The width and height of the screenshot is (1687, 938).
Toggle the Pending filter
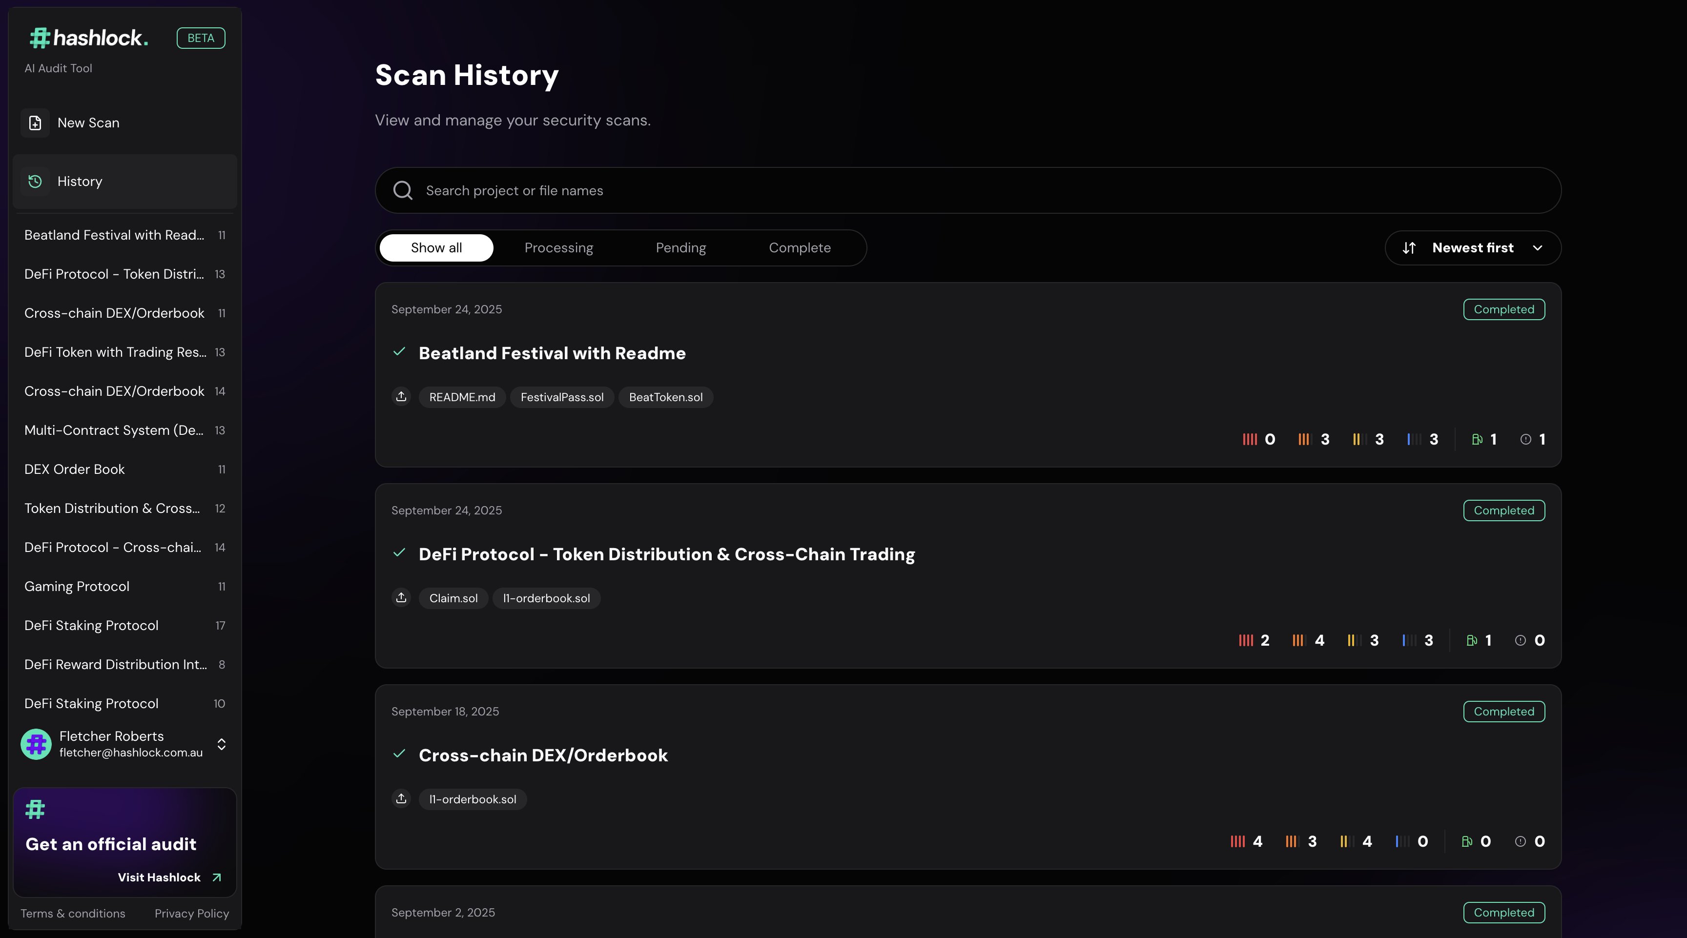point(680,247)
